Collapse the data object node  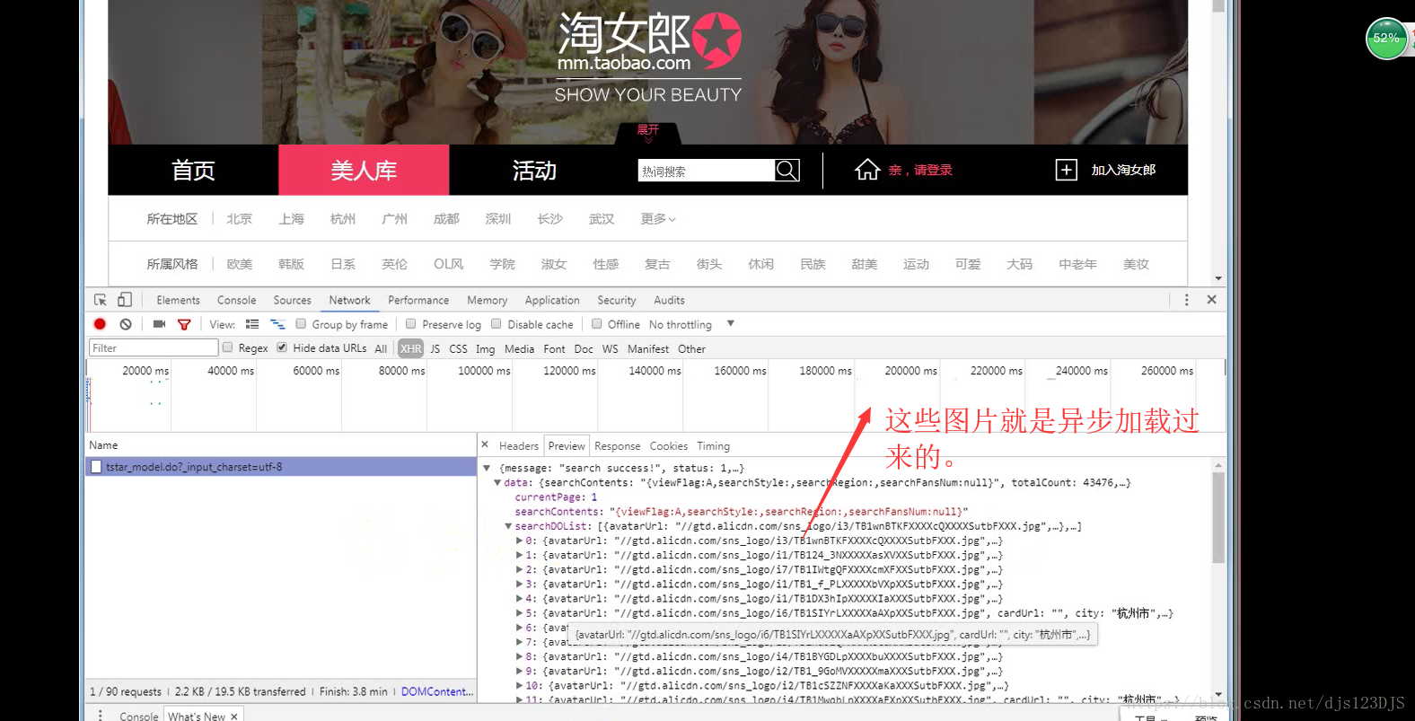coord(497,482)
